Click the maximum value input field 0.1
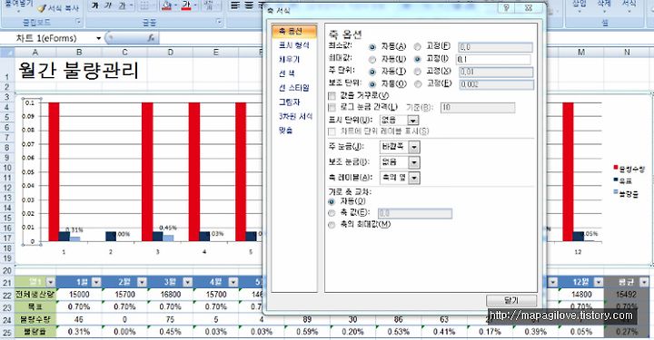654x340 pixels. pyautogui.click(x=494, y=60)
